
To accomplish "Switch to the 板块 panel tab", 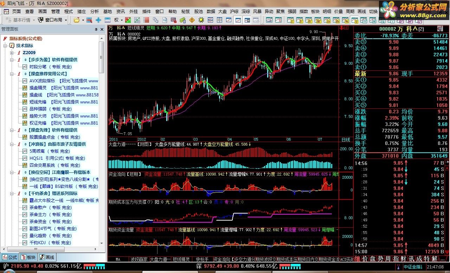I will tap(28, 257).
